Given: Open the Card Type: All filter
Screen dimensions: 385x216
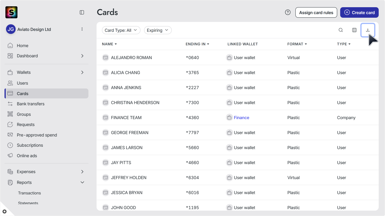Looking at the screenshot, I should tap(121, 30).
